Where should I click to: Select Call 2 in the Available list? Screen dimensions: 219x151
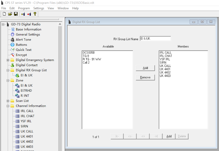tap(86, 62)
